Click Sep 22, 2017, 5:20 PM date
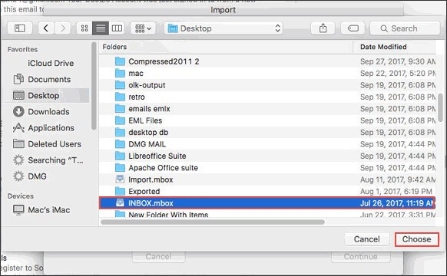This screenshot has width=447, height=276. [398, 74]
